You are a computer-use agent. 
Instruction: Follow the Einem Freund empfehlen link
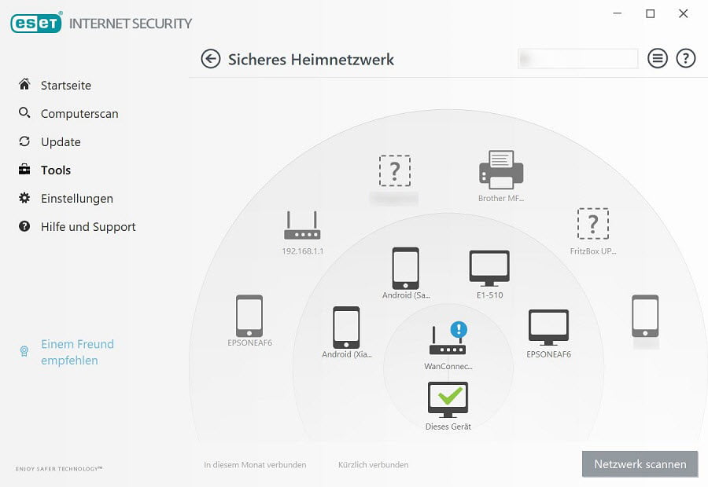(77, 352)
